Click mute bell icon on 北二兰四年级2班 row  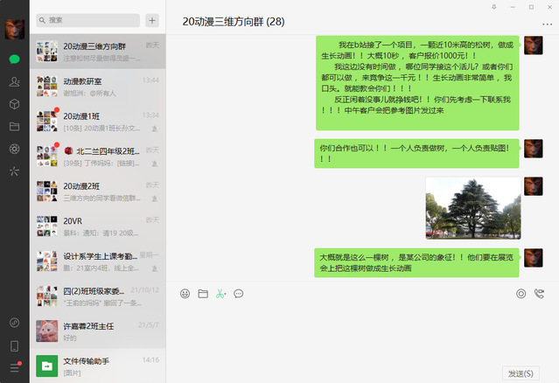(x=154, y=164)
